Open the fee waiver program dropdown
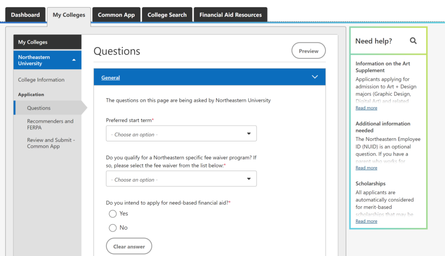The image size is (445, 256). (181, 179)
